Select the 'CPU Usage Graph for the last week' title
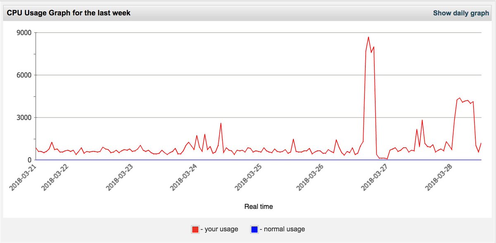 click(69, 13)
